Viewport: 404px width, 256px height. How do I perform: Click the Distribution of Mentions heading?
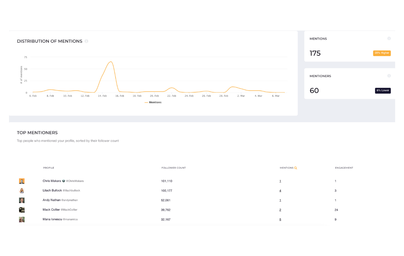tap(50, 41)
